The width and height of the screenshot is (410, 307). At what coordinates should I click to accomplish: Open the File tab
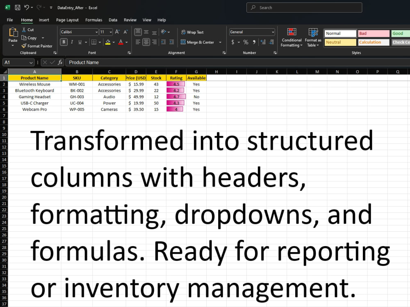click(x=10, y=20)
